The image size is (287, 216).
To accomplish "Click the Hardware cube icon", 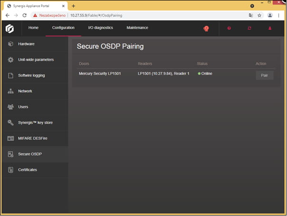I will coord(10,44).
